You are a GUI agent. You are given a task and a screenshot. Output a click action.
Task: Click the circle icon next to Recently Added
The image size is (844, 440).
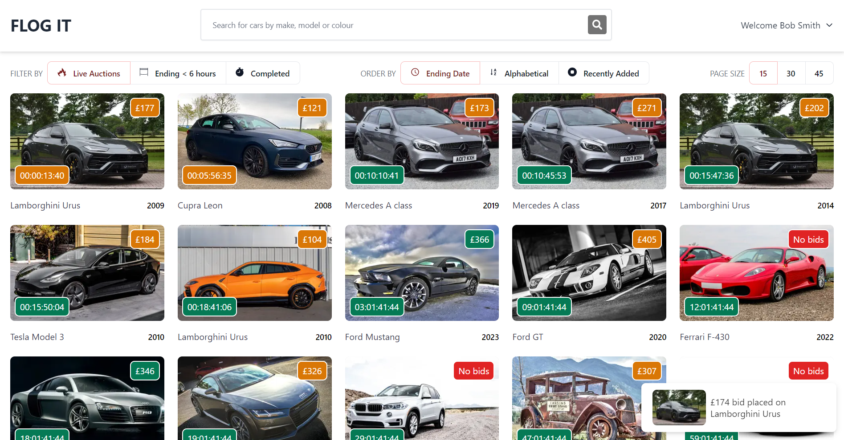[x=572, y=72]
